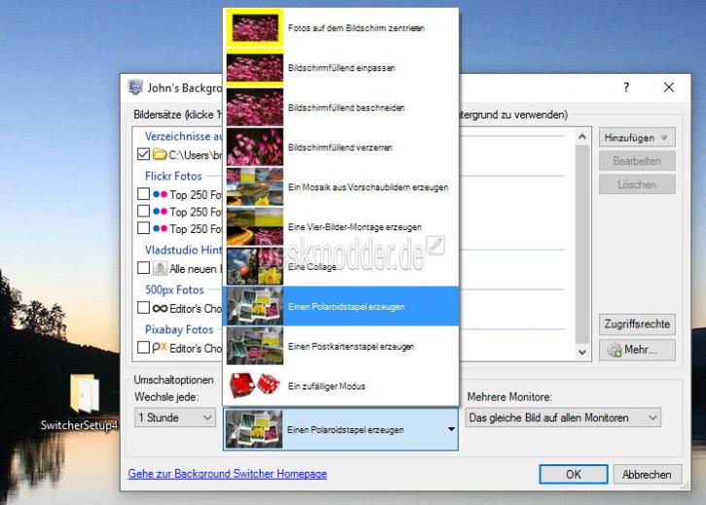This screenshot has width=706, height=505.
Task: Open the Background Switcher Homepage link
Action: pyautogui.click(x=228, y=474)
